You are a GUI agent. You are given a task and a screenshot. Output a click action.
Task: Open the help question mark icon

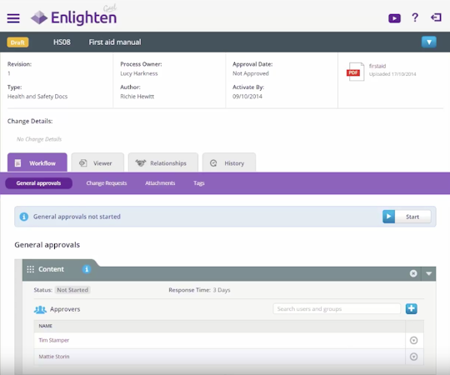click(415, 17)
